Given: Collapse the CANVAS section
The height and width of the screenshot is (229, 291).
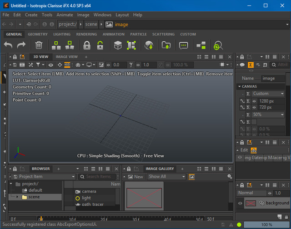Looking at the screenshot, I should [240, 86].
